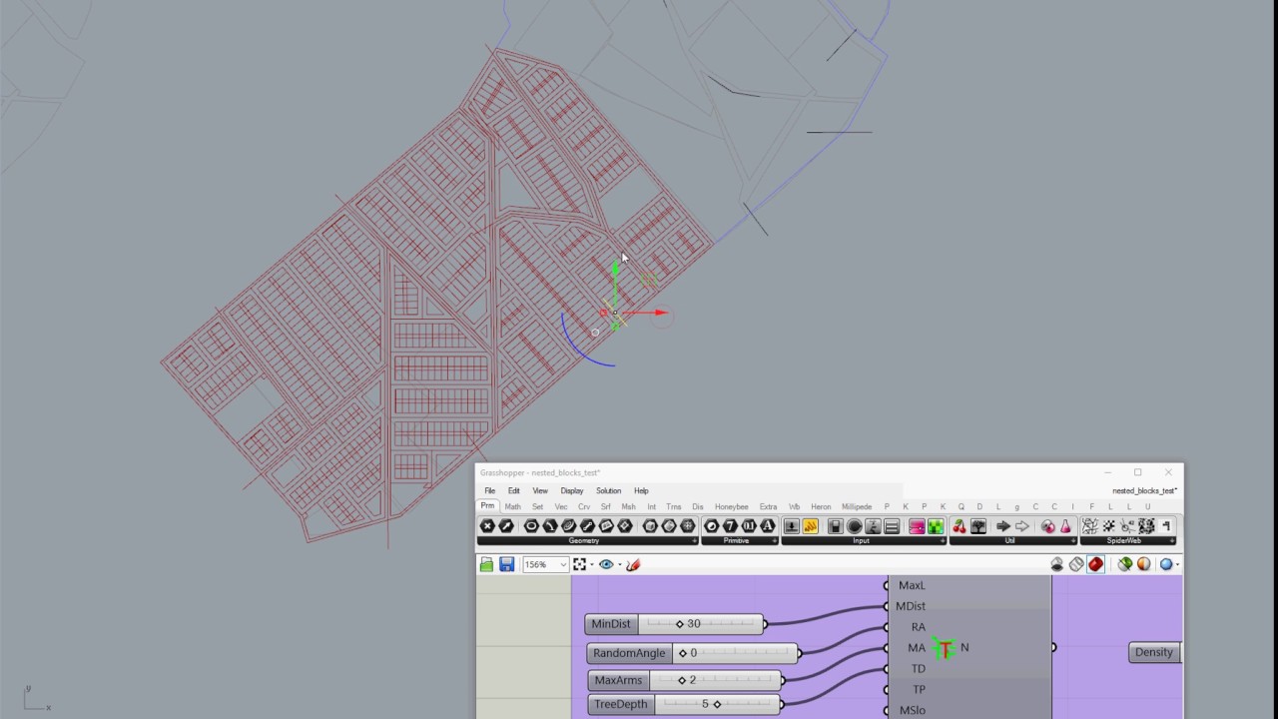Pick the Number primitive parameter icon
Image resolution: width=1278 pixels, height=719 pixels.
[749, 526]
